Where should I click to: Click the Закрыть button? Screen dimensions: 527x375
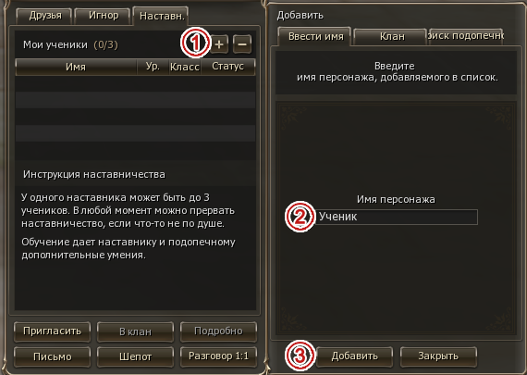coord(438,356)
